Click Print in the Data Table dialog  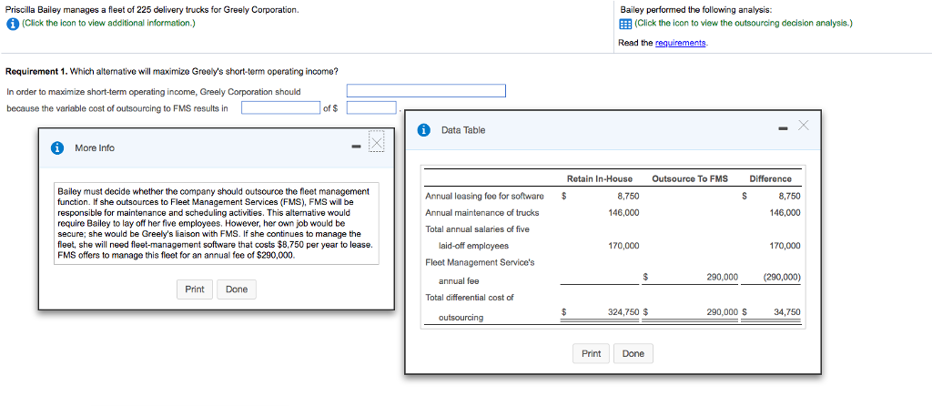(591, 354)
